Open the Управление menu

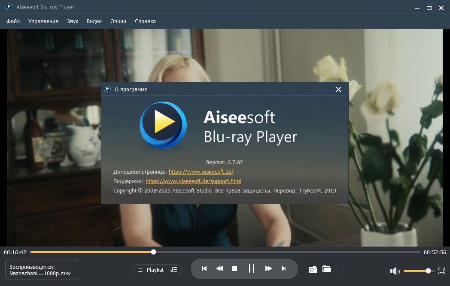coord(43,21)
